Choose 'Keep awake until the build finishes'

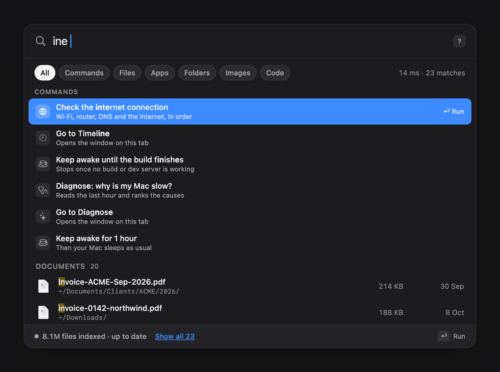(x=250, y=164)
